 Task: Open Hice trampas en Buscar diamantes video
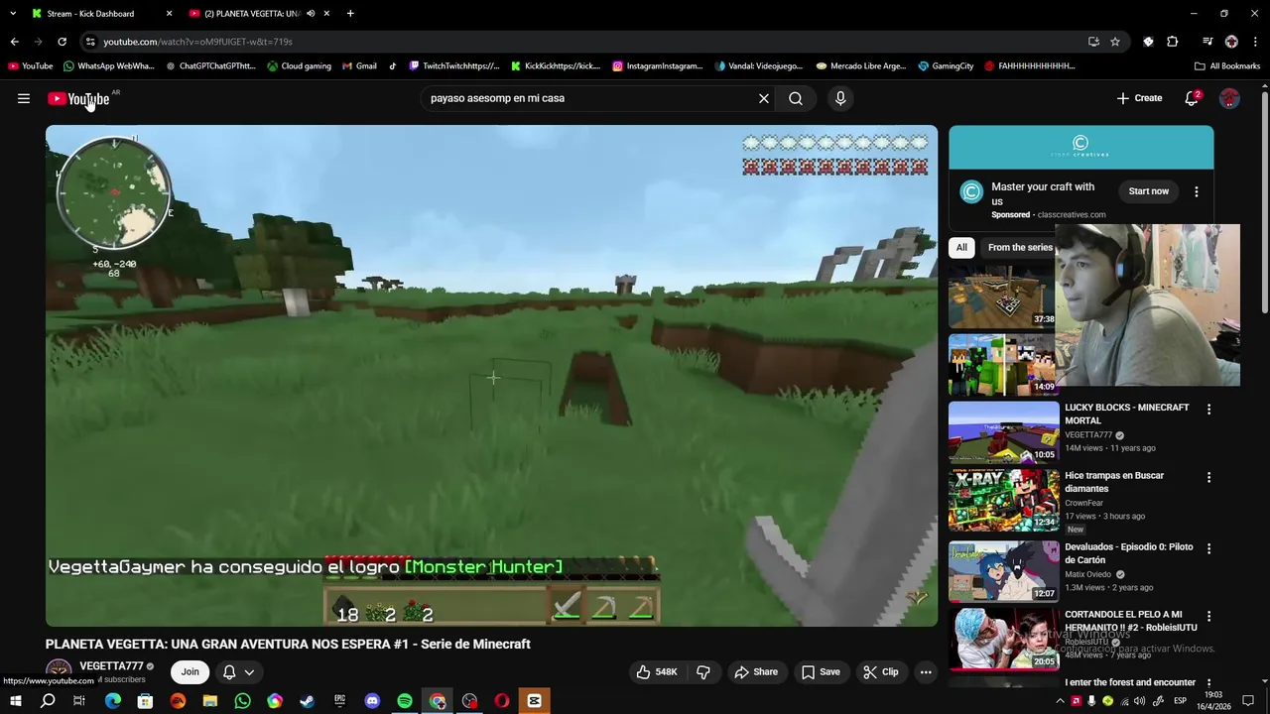[1114, 482]
